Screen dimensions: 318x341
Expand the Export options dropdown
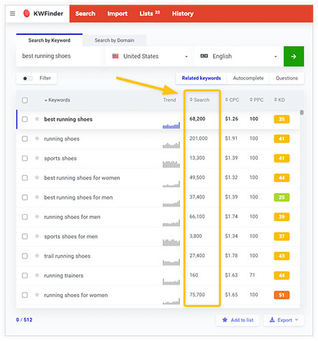tap(283, 320)
